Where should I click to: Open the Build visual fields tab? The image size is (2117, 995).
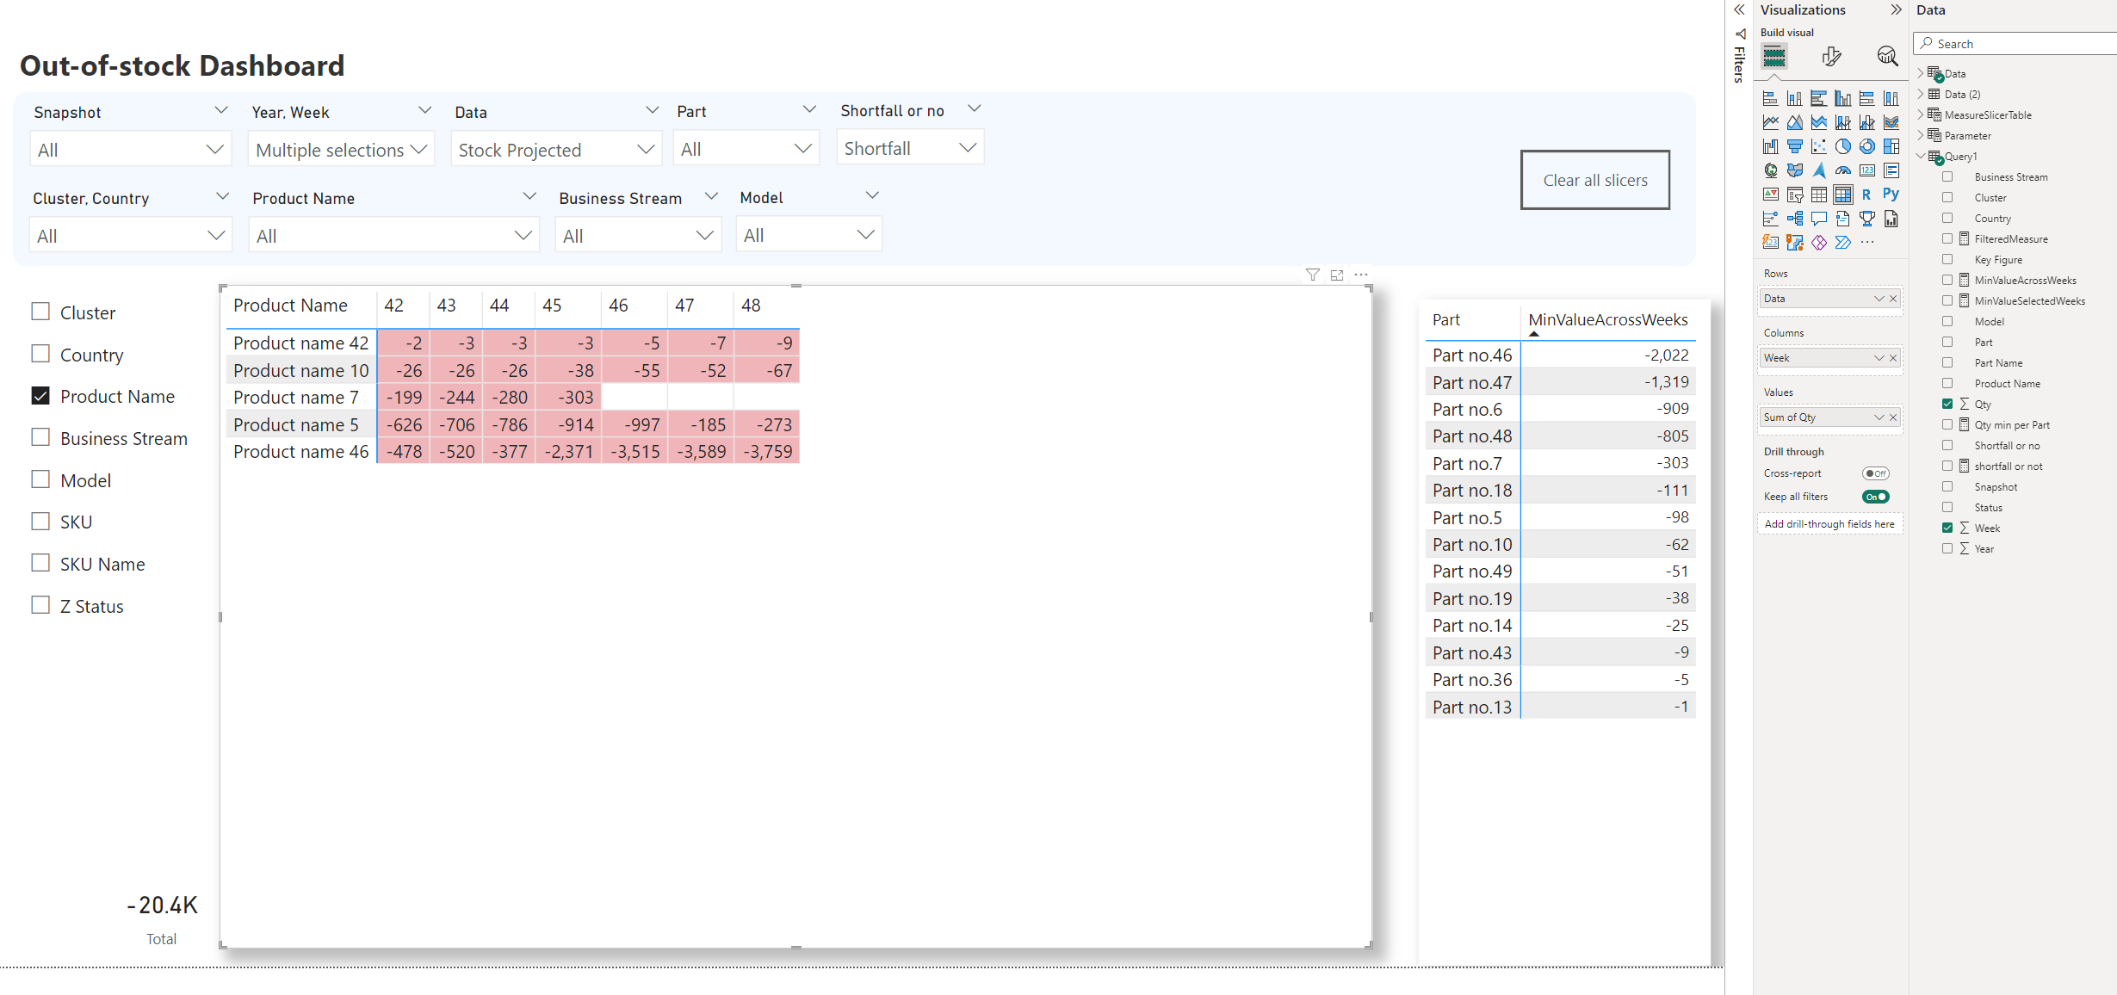pos(1774,57)
